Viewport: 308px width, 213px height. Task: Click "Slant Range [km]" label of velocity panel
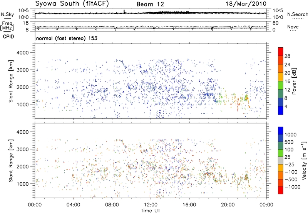[11, 160]
